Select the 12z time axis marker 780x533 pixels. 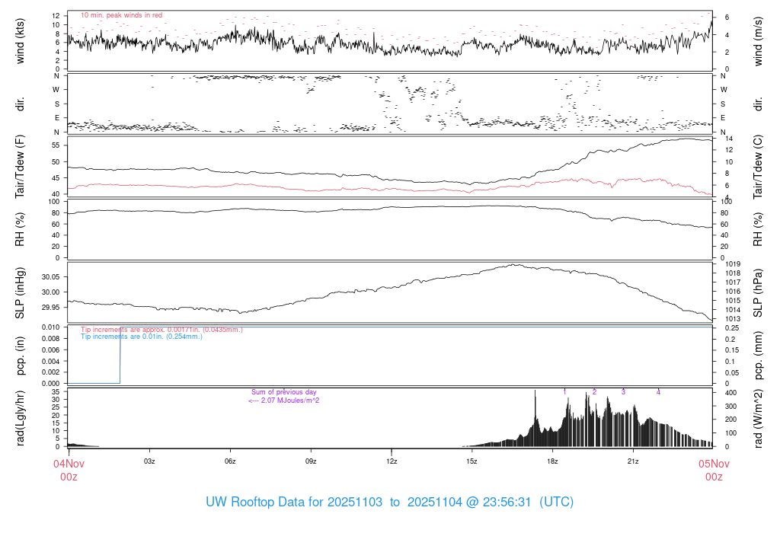[x=392, y=461]
